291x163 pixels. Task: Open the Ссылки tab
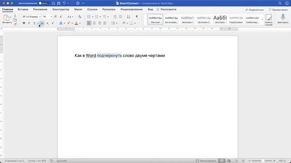[x=92, y=9]
